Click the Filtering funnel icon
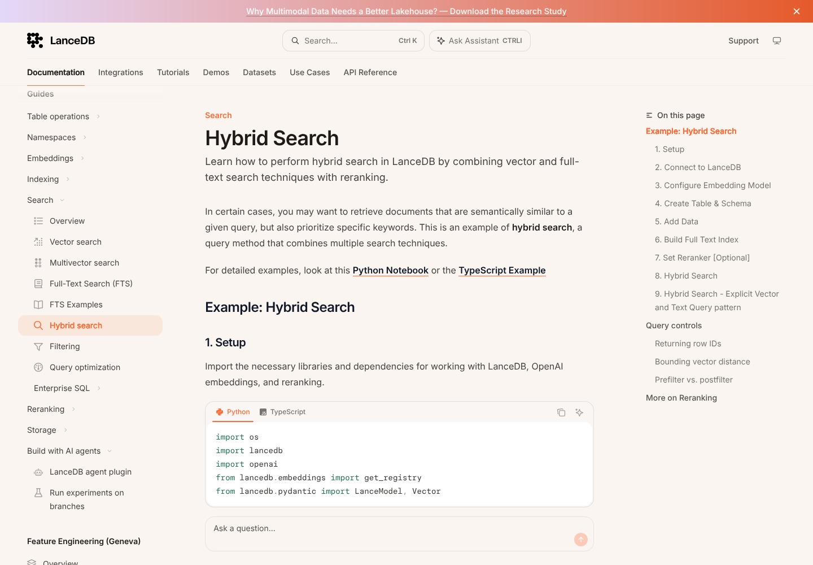 (38, 346)
